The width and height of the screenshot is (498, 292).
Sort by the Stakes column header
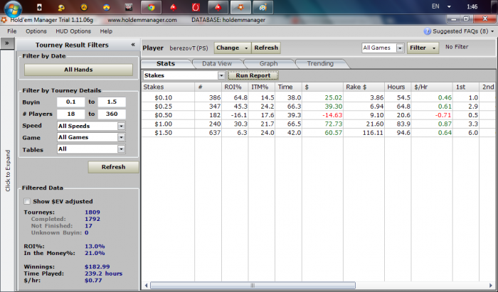pyautogui.click(x=168, y=87)
